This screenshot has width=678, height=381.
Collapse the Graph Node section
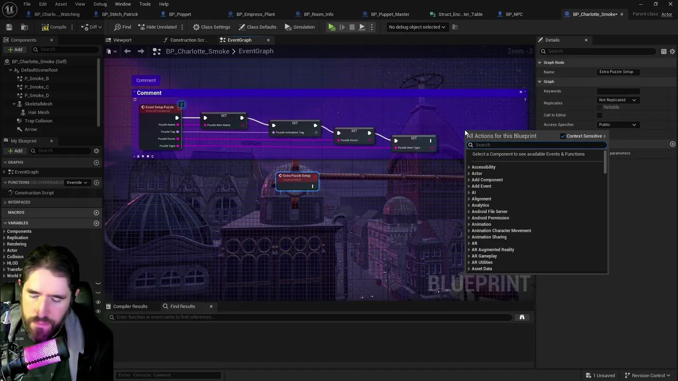[x=540, y=62]
